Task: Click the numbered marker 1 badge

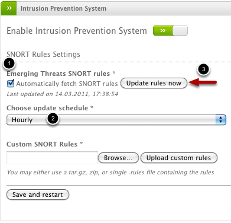Action: [9, 63]
